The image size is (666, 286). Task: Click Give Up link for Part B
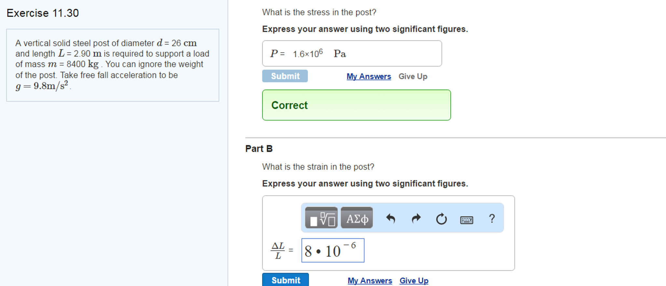pyautogui.click(x=414, y=280)
